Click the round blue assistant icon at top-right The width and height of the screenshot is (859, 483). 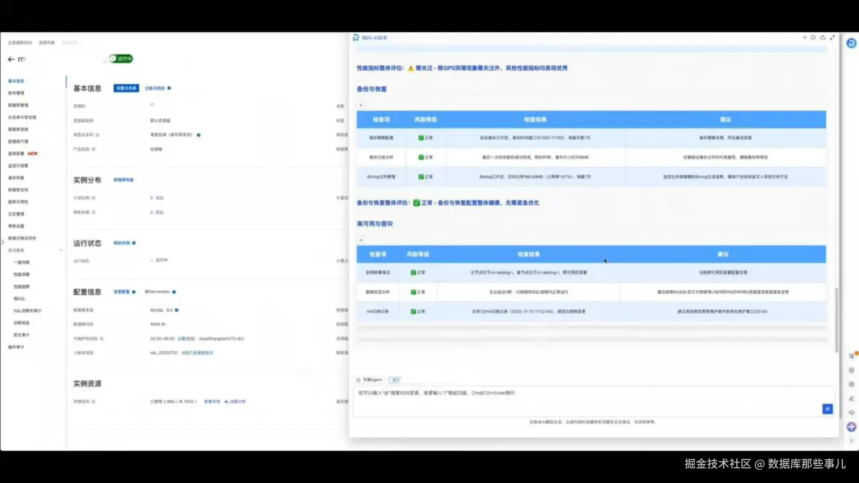(851, 43)
